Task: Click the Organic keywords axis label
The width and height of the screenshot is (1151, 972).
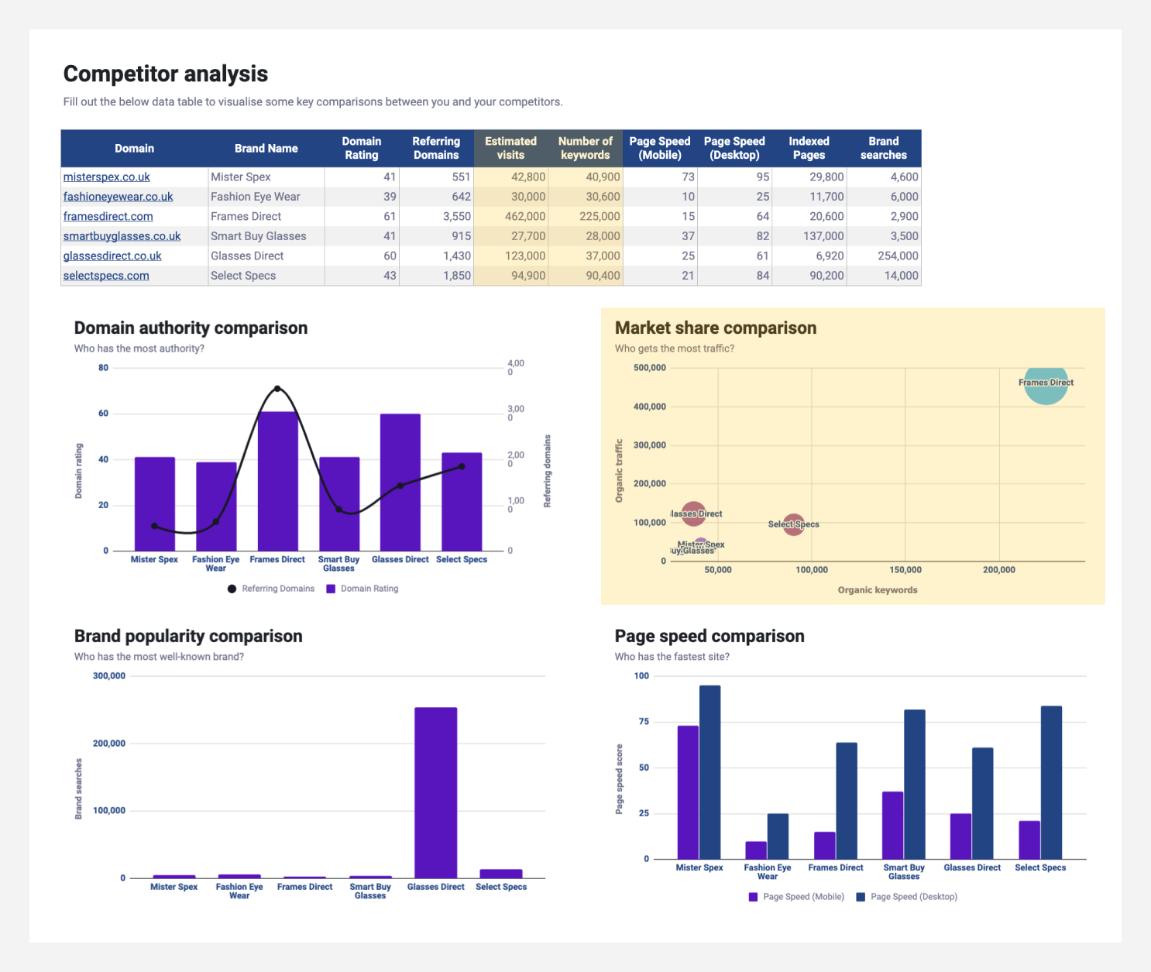Action: click(x=878, y=590)
